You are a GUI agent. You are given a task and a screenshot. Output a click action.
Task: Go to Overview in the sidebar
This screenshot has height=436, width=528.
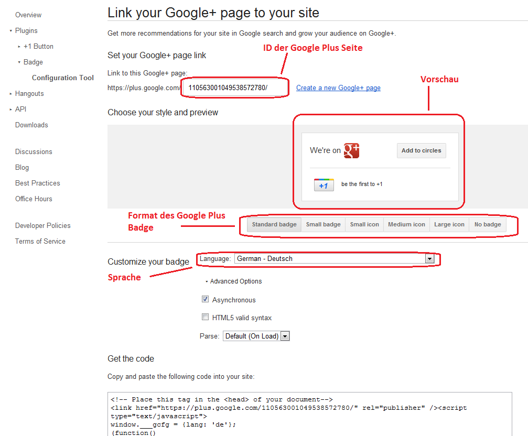(x=28, y=15)
